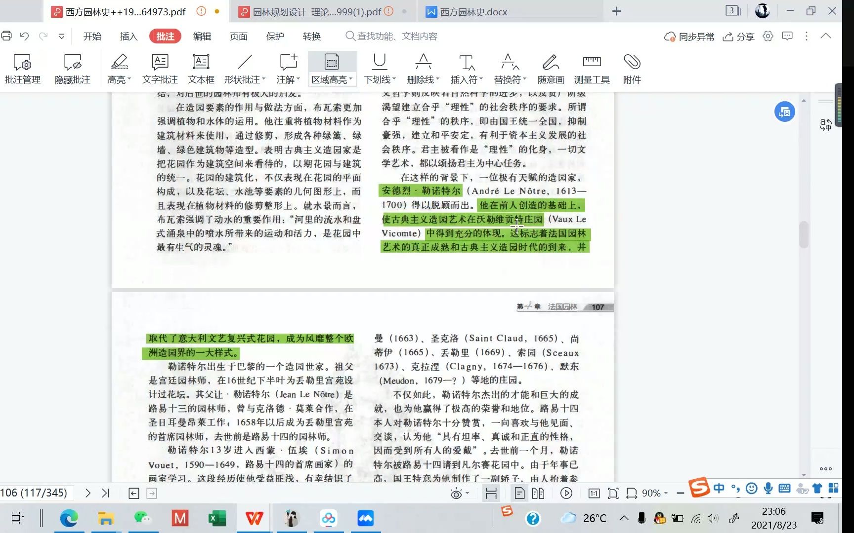
Task: Set actual size 1:1 zoom
Action: 594,493
